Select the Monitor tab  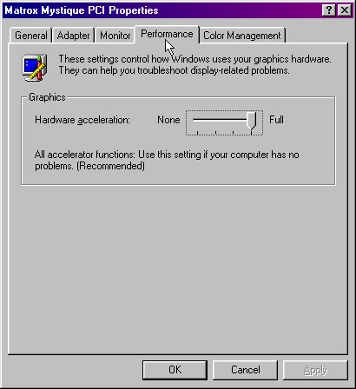pyautogui.click(x=115, y=36)
